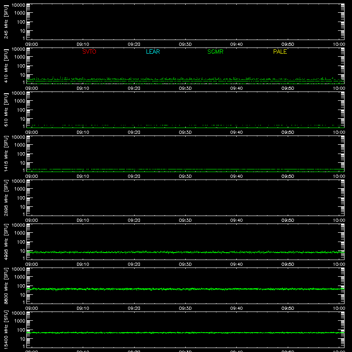Select the 8800 MHz [SFU] axis label
This screenshot has height=352, width=352.
(x=6, y=286)
